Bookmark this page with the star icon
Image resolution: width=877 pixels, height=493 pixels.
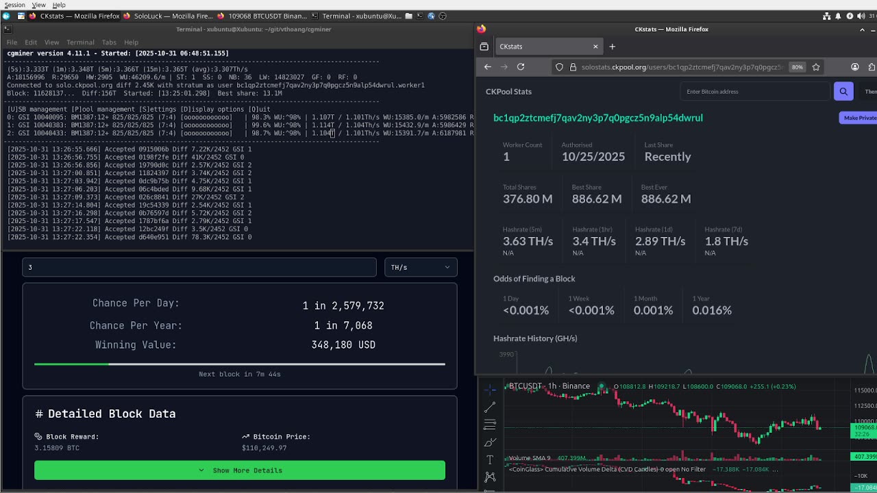816,67
